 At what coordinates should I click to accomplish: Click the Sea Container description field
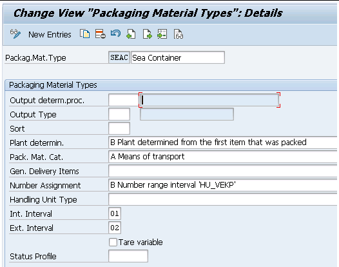point(178,57)
